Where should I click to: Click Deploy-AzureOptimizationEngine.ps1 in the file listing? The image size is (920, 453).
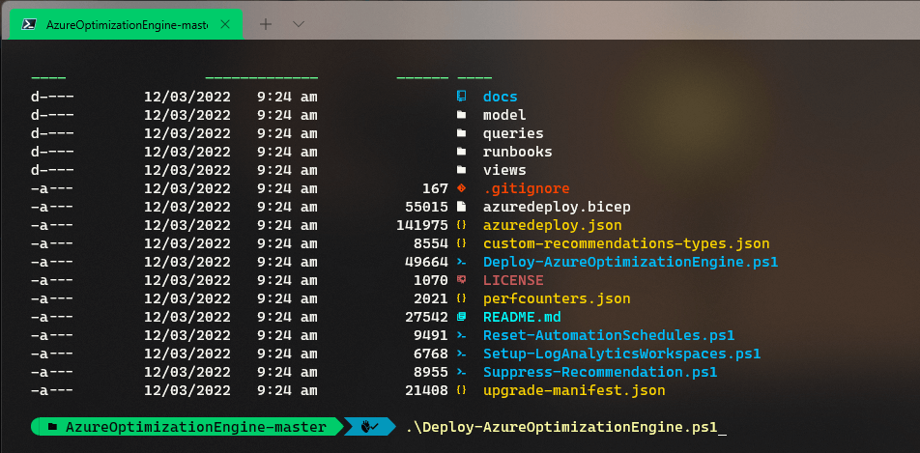(631, 262)
